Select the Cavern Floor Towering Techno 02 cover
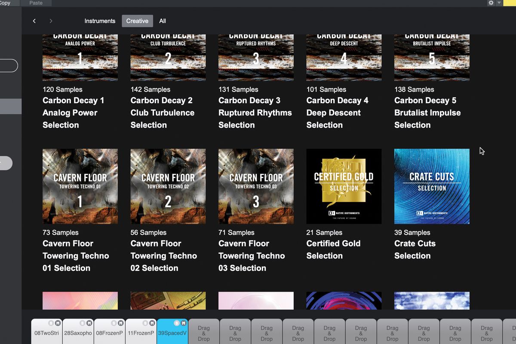 [168, 186]
